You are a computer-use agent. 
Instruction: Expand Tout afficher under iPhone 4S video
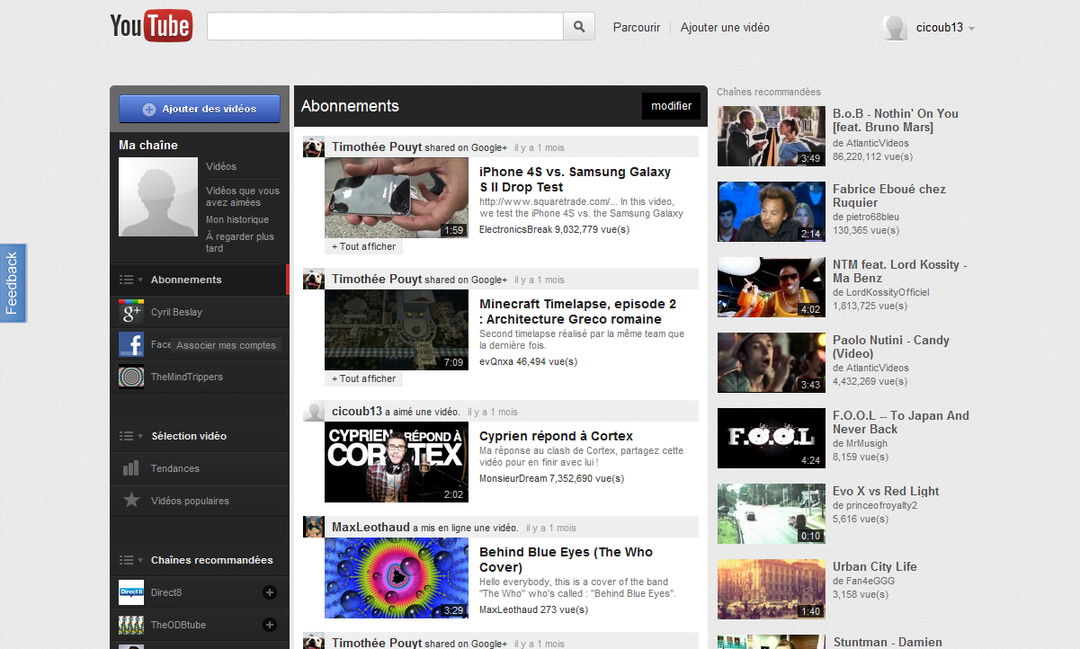pyautogui.click(x=363, y=246)
